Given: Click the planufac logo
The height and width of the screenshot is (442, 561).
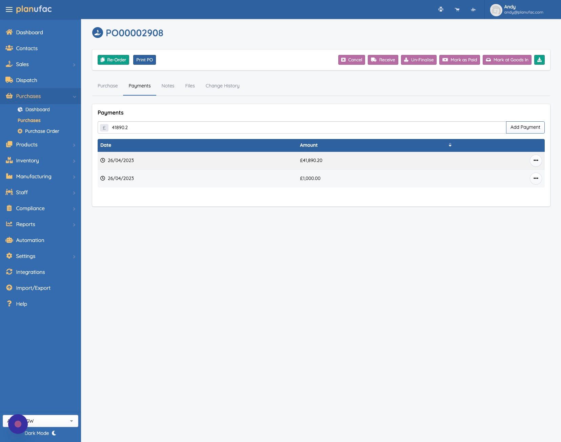Looking at the screenshot, I should pyautogui.click(x=34, y=9).
